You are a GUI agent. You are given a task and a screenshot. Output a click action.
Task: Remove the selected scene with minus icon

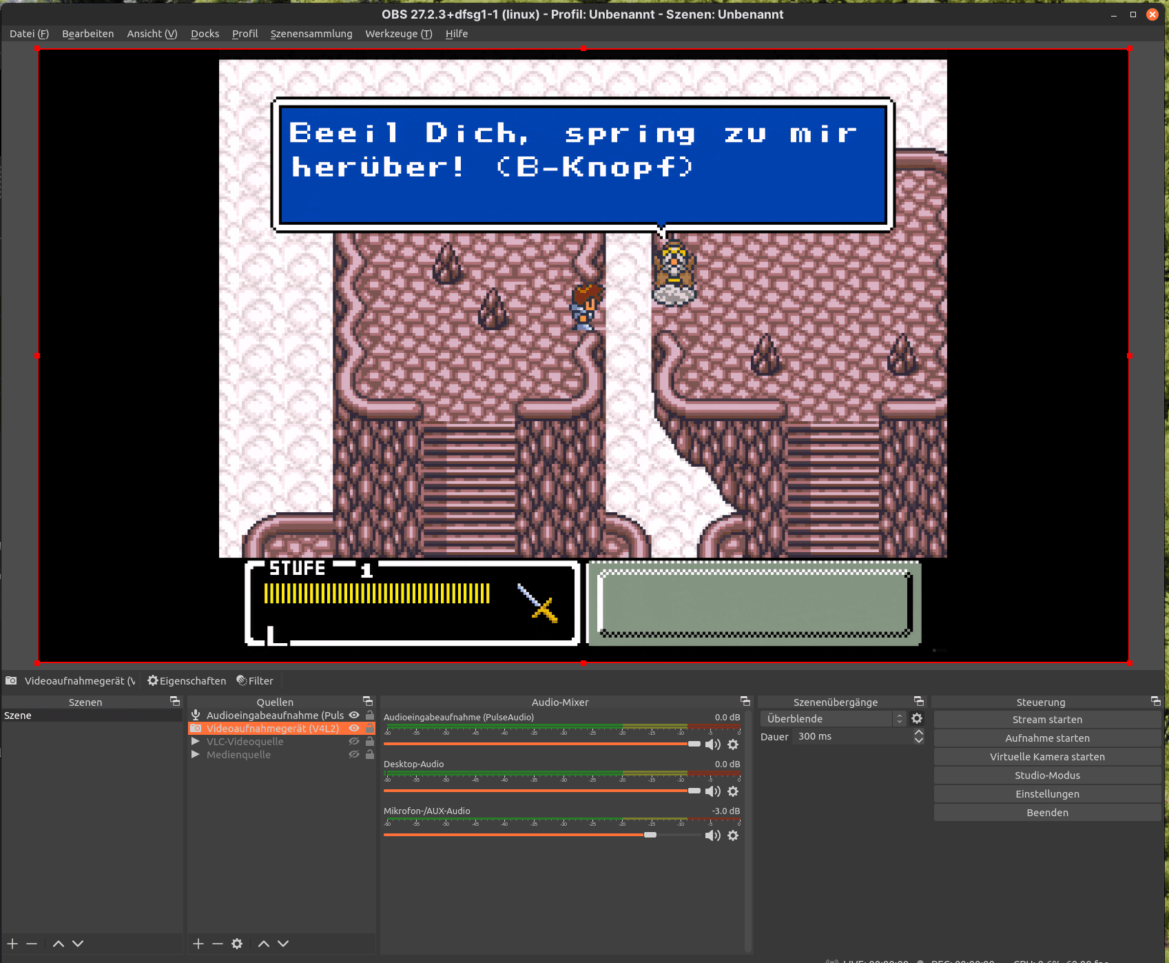tap(32, 944)
